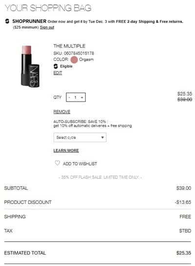Click the ShopRunner Eligible badge icon
195x266 pixels.
coord(56,66)
